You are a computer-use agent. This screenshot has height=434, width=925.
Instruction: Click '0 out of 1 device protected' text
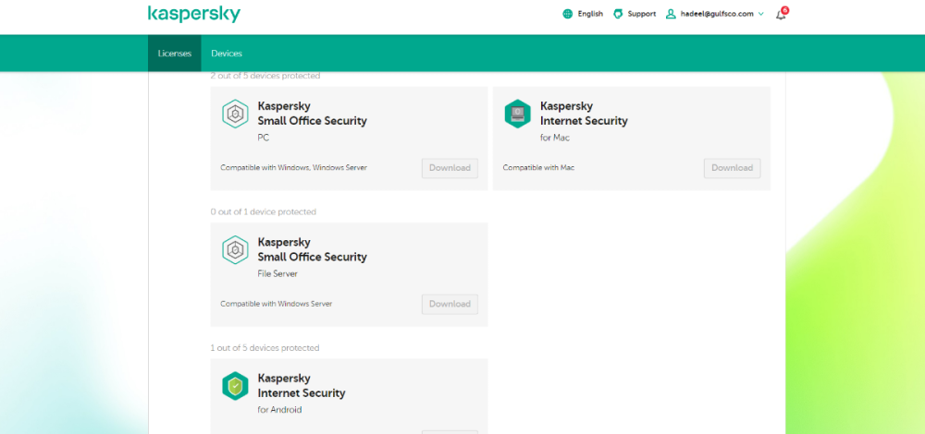[263, 211]
